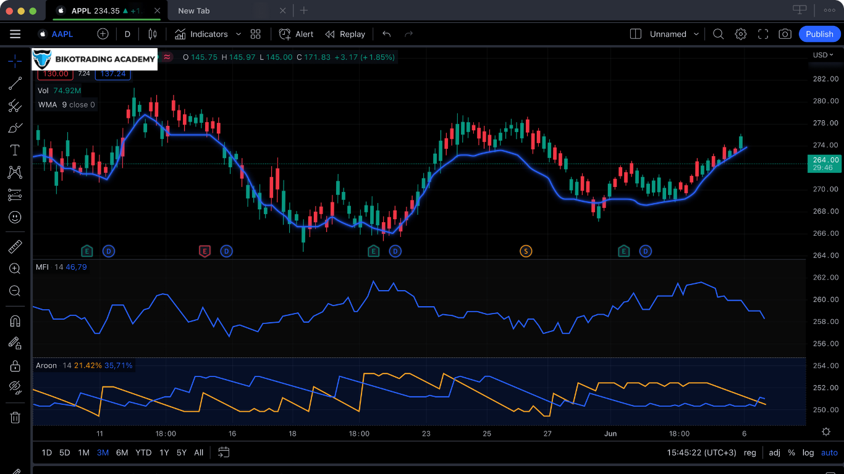Select the pitchfork drawing tool
This screenshot has width=844, height=474.
click(15, 106)
